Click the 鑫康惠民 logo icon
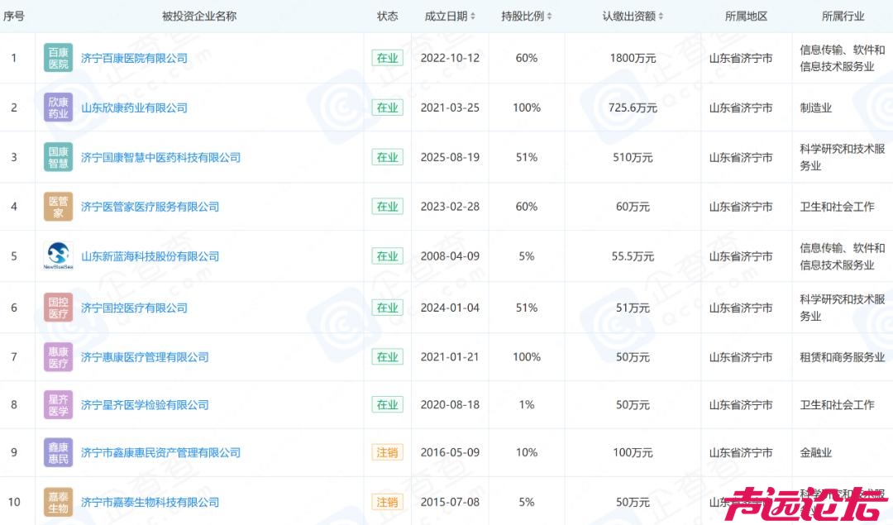This screenshot has height=525, width=893. [x=57, y=452]
